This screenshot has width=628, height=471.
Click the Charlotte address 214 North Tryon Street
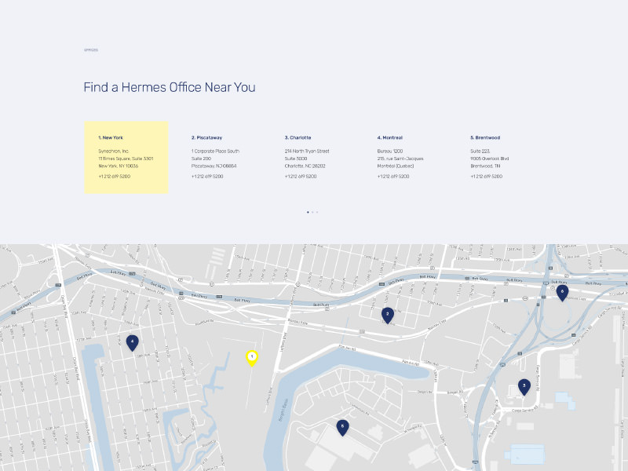pyautogui.click(x=307, y=151)
